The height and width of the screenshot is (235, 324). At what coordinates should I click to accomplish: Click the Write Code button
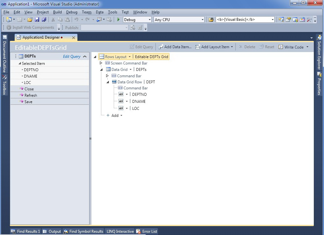tap(291, 47)
